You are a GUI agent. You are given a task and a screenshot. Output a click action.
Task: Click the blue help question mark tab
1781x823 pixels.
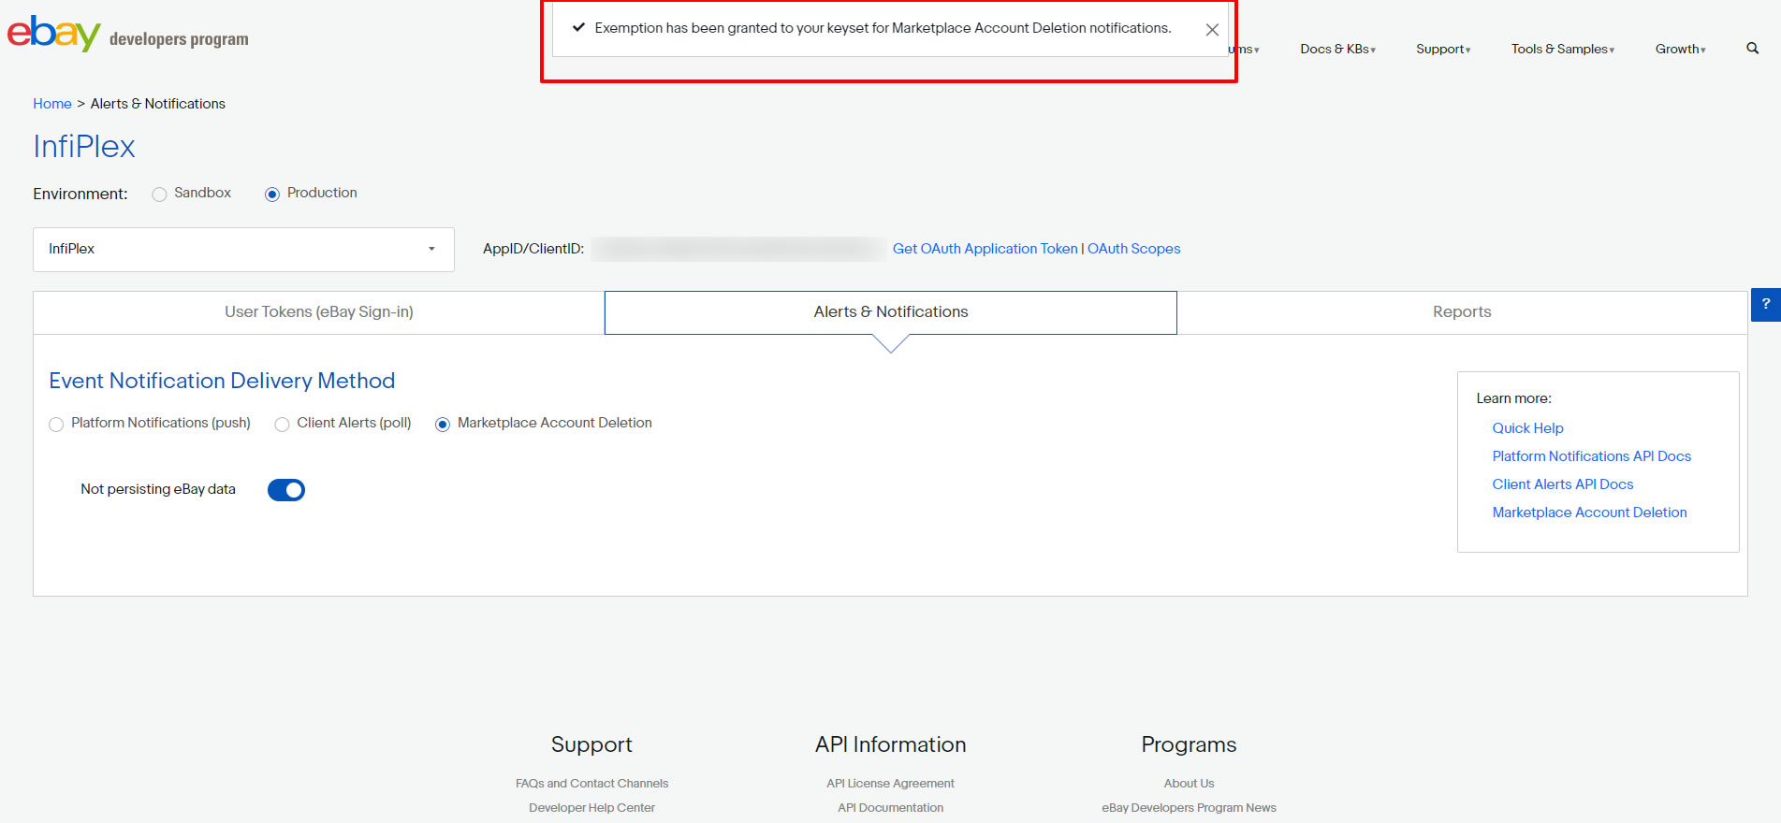coord(1765,304)
